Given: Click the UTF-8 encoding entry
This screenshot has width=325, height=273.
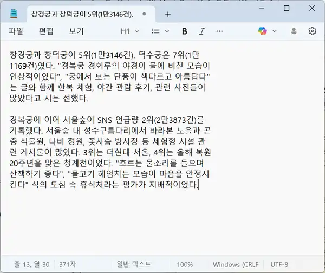Looking at the screenshot, I should coord(279,265).
